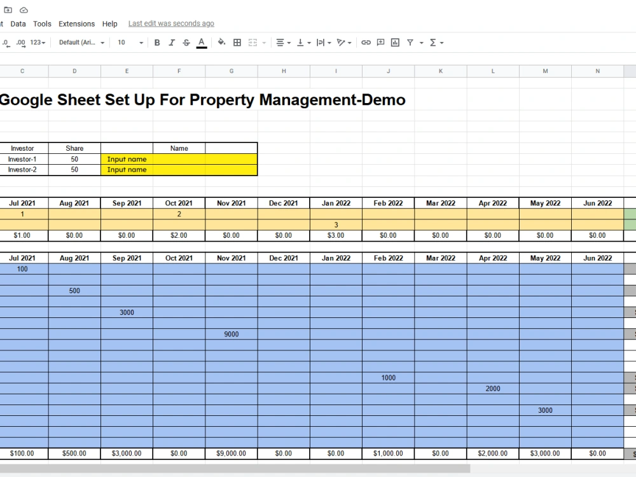The image size is (636, 477).
Task: Select the Name header cell
Action: click(179, 148)
